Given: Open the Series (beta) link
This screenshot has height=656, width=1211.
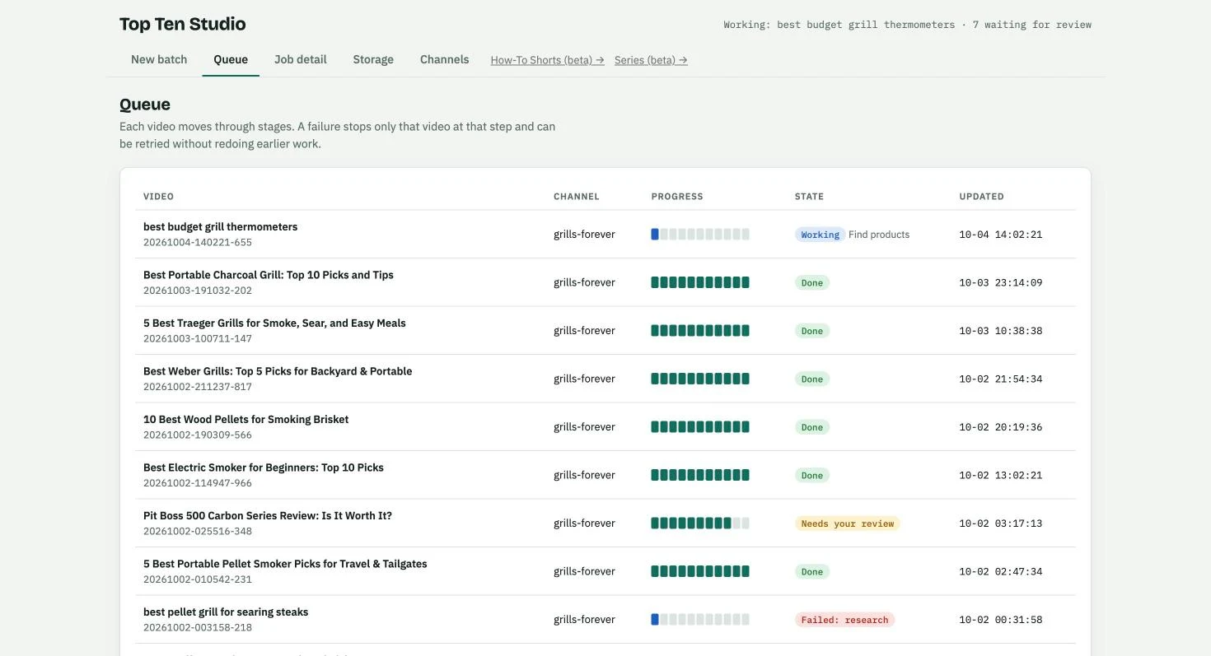Looking at the screenshot, I should 651,60.
